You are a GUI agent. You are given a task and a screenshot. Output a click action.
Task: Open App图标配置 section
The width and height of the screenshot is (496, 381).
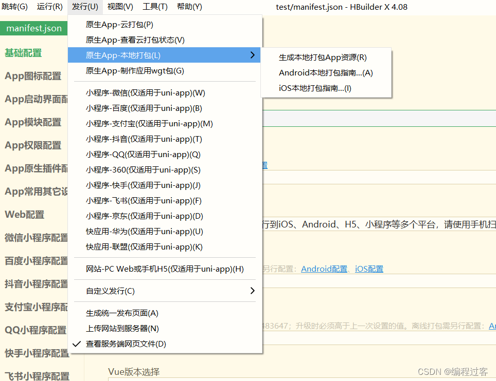tap(33, 76)
